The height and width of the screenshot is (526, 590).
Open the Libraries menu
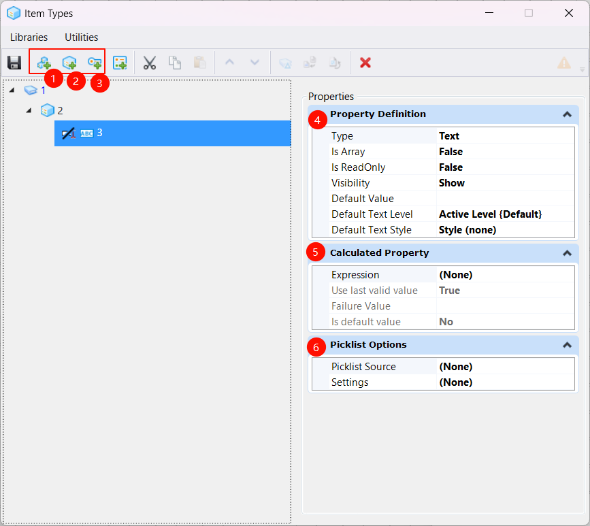coord(29,37)
